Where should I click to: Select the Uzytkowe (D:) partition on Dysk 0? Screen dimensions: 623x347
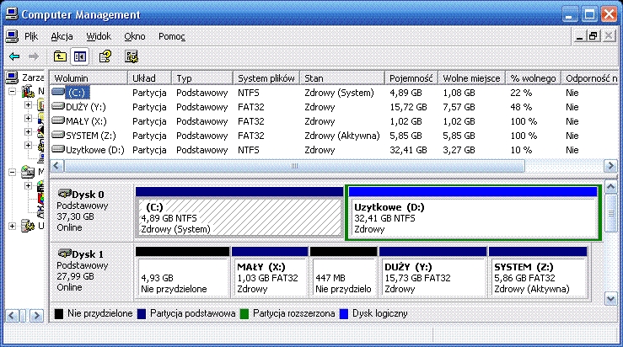click(473, 212)
